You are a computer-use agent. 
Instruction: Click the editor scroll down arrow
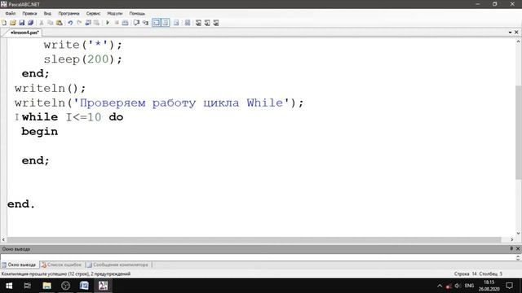pyautogui.click(x=518, y=234)
